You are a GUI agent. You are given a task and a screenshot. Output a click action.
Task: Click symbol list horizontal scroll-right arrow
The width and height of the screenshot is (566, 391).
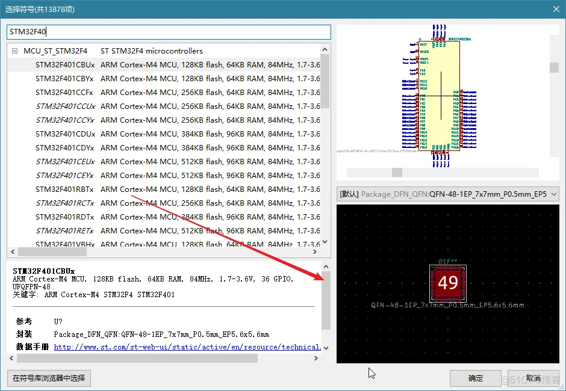315,252
